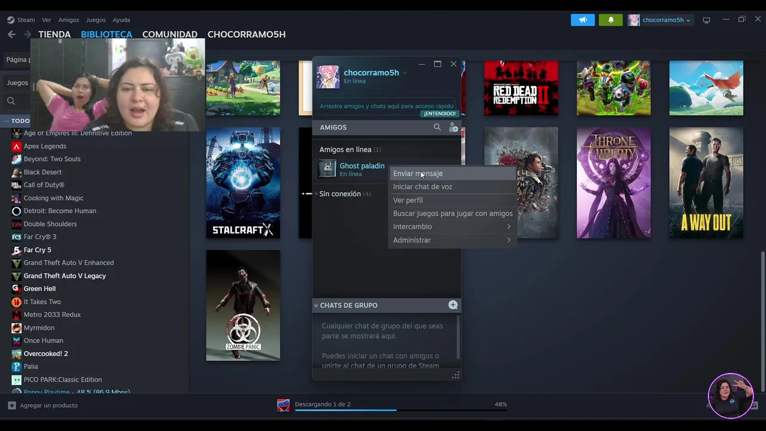Open the Ayuda menu
The width and height of the screenshot is (766, 431).
pyautogui.click(x=121, y=20)
